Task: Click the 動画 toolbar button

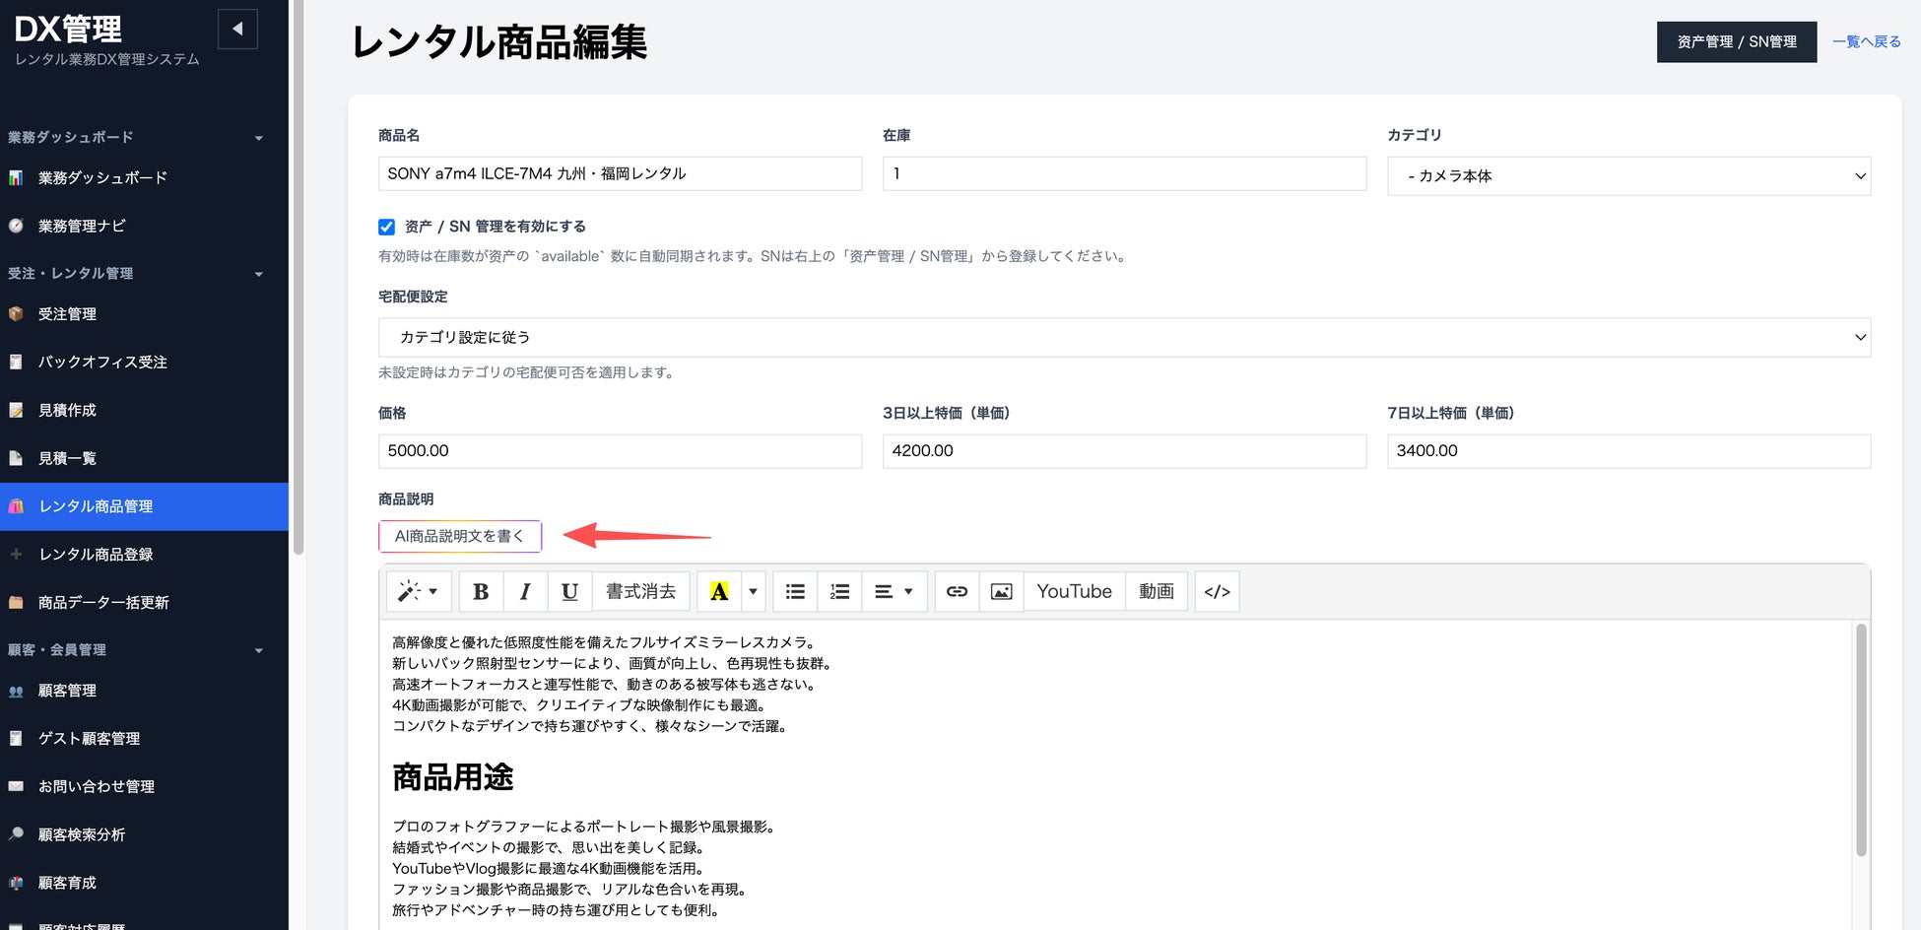Action: coord(1157,591)
